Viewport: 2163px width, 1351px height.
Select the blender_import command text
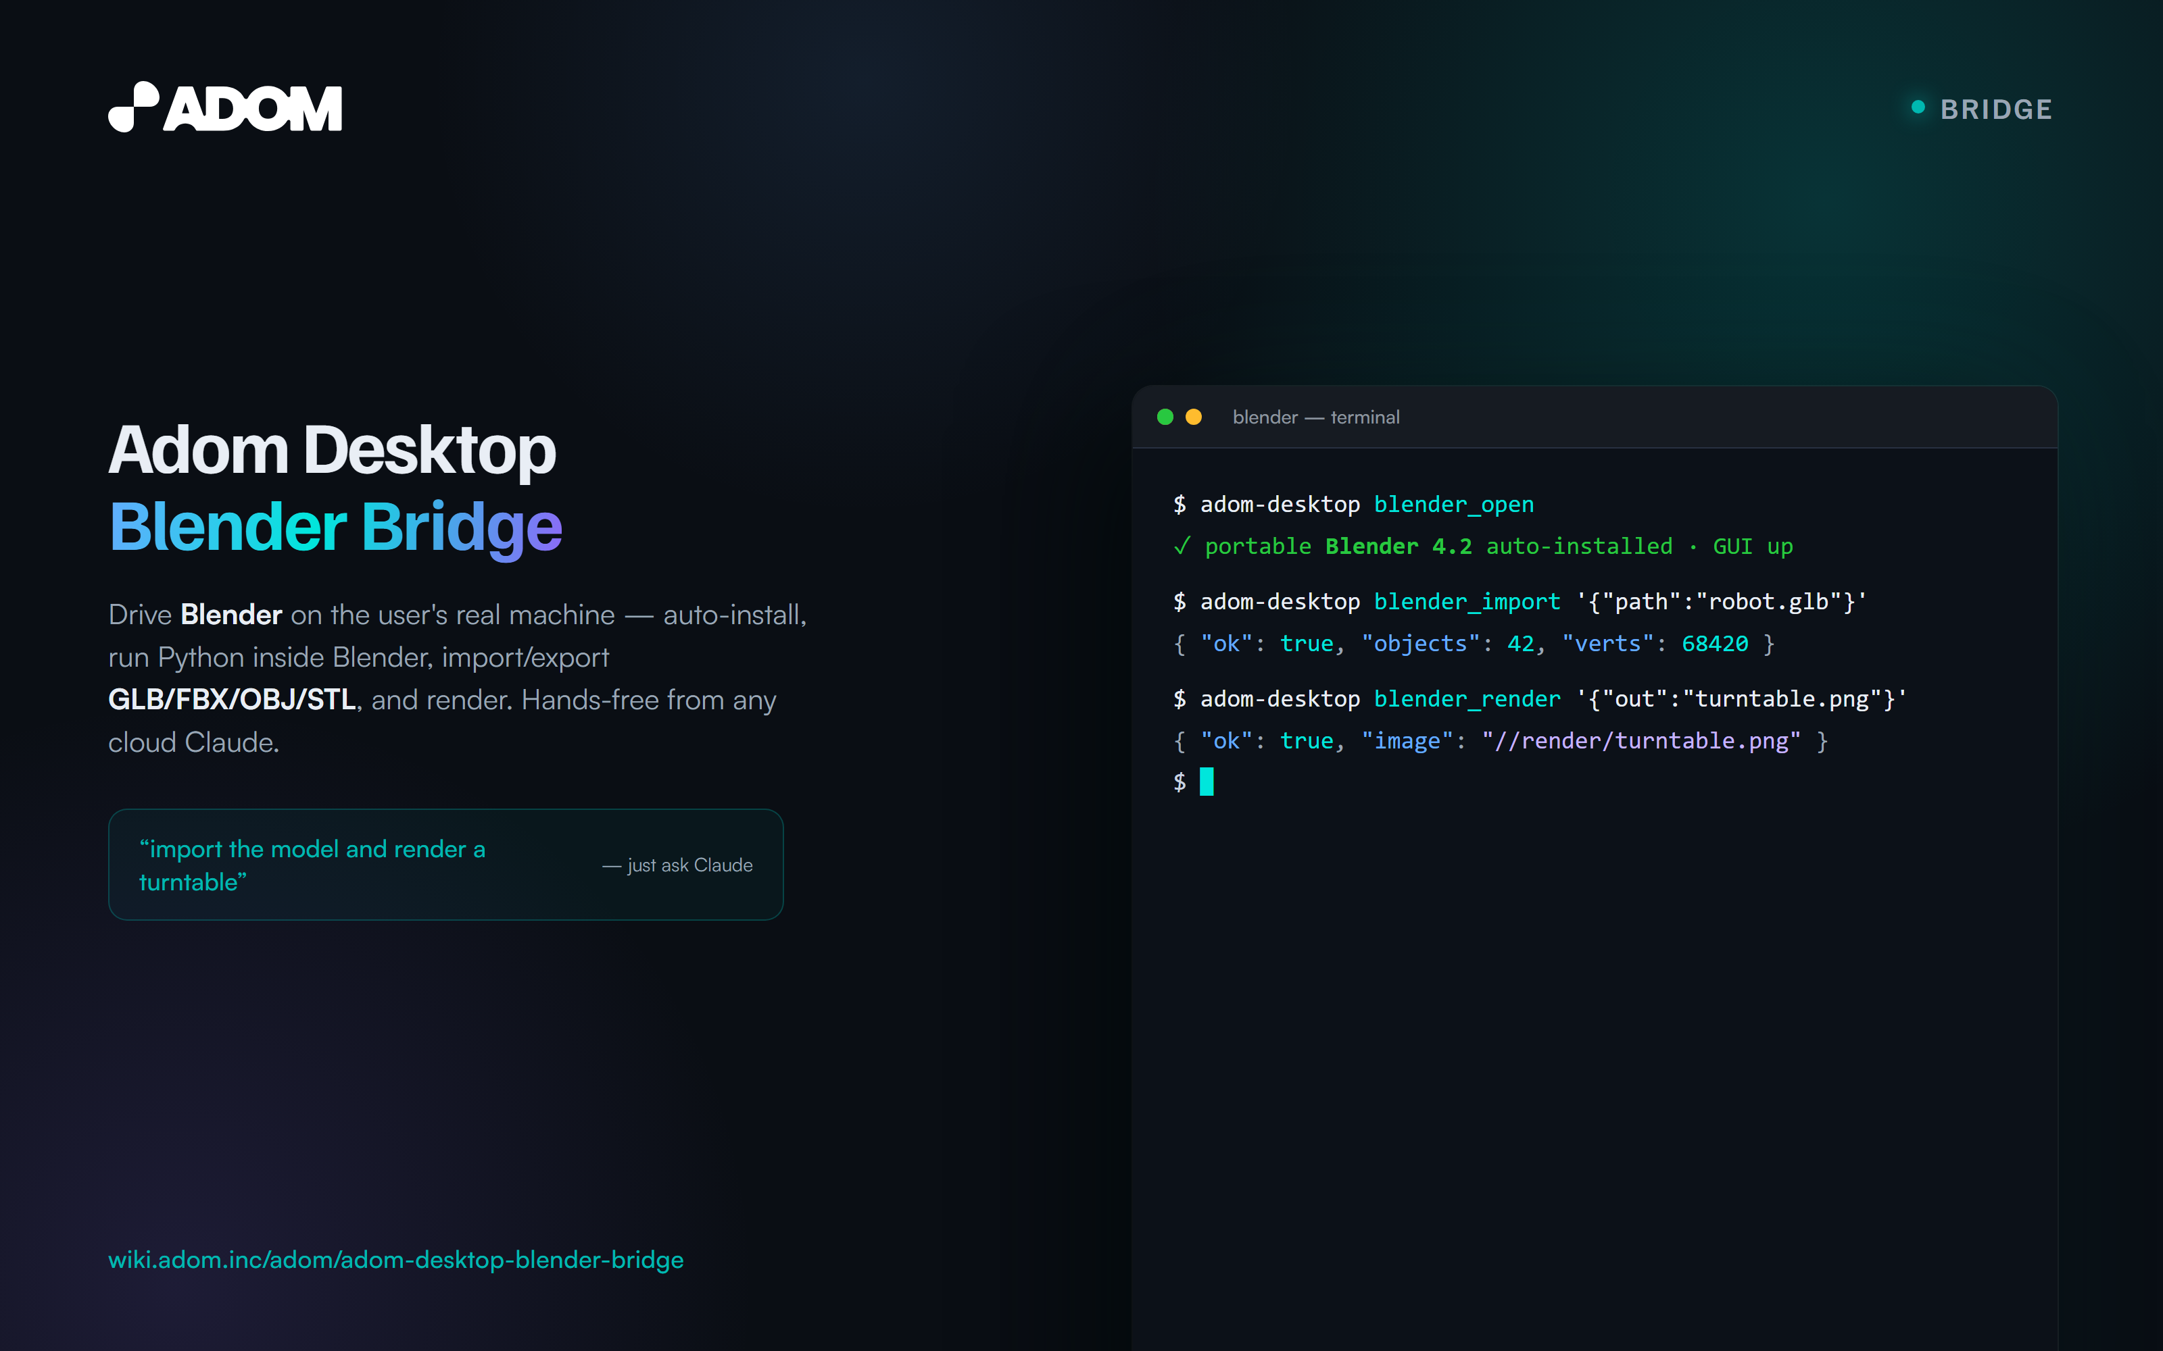point(1467,601)
